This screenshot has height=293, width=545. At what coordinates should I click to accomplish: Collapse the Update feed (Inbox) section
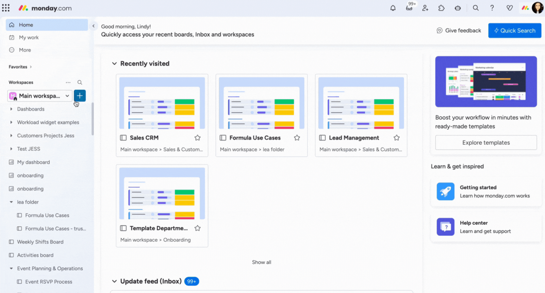click(114, 281)
